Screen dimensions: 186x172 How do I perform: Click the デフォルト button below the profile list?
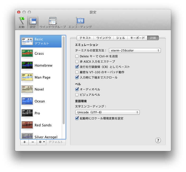pos(56,142)
